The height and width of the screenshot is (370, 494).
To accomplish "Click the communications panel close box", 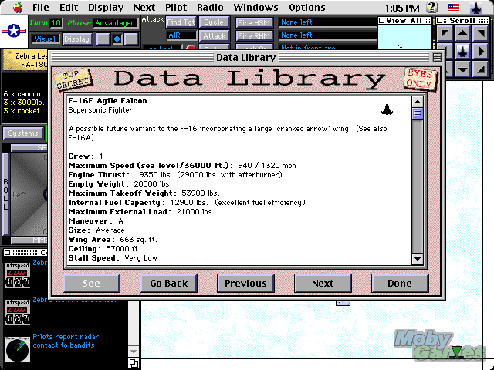I will pos(7,252).
